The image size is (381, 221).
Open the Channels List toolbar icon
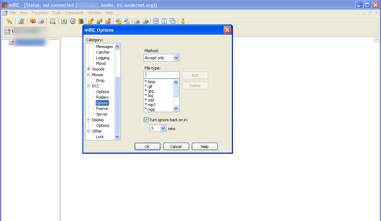coord(42,21)
